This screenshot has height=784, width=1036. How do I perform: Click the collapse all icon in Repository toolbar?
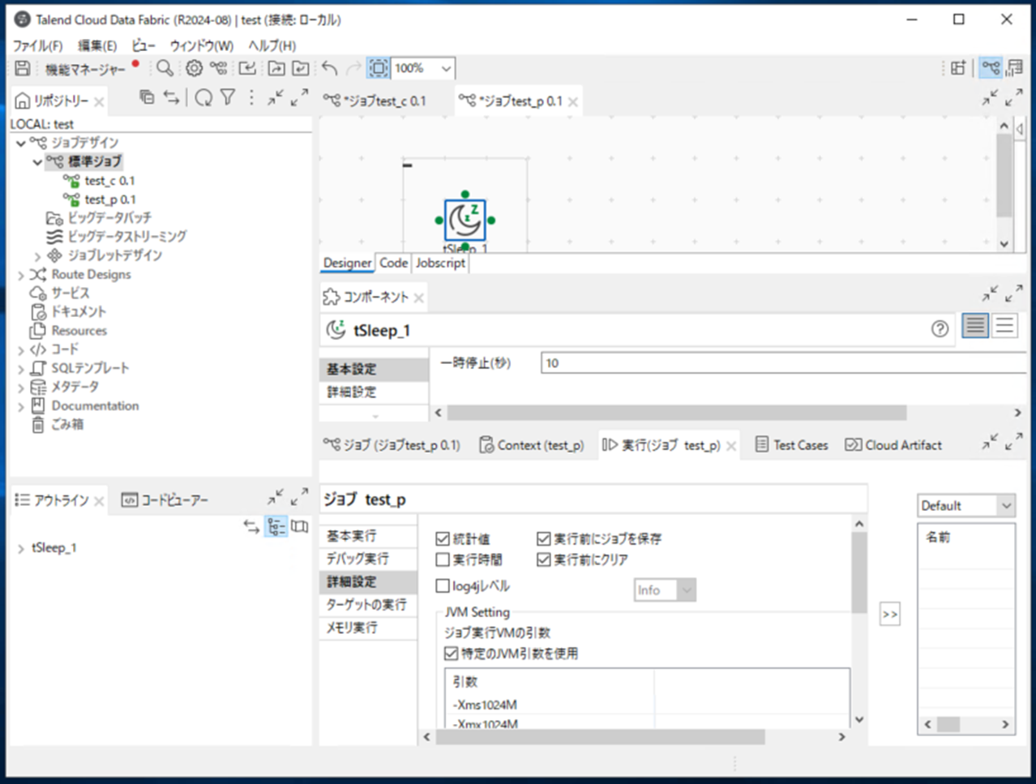click(147, 98)
